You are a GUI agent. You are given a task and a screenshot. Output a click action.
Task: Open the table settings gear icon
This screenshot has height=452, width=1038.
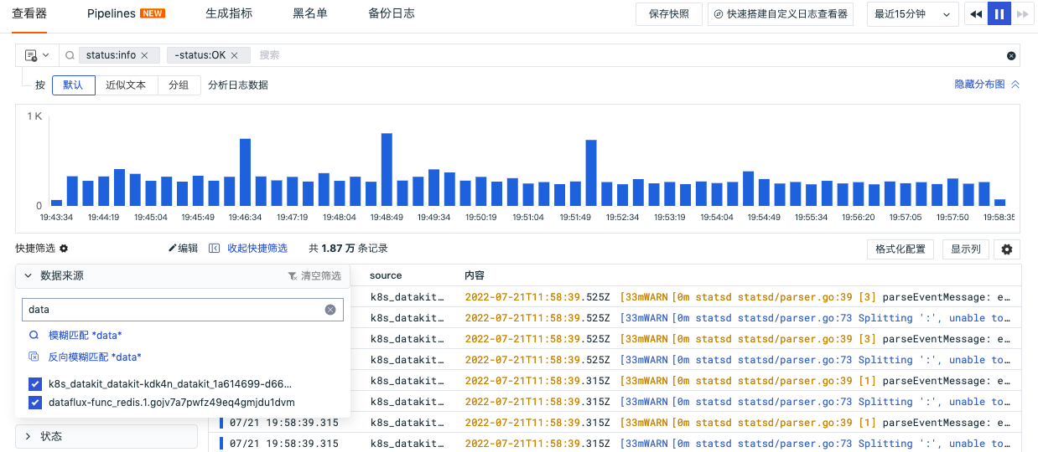click(1007, 249)
